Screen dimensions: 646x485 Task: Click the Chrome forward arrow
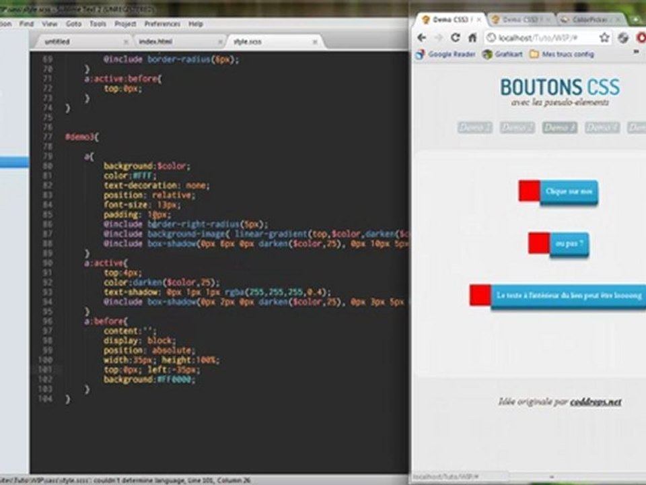click(x=438, y=38)
